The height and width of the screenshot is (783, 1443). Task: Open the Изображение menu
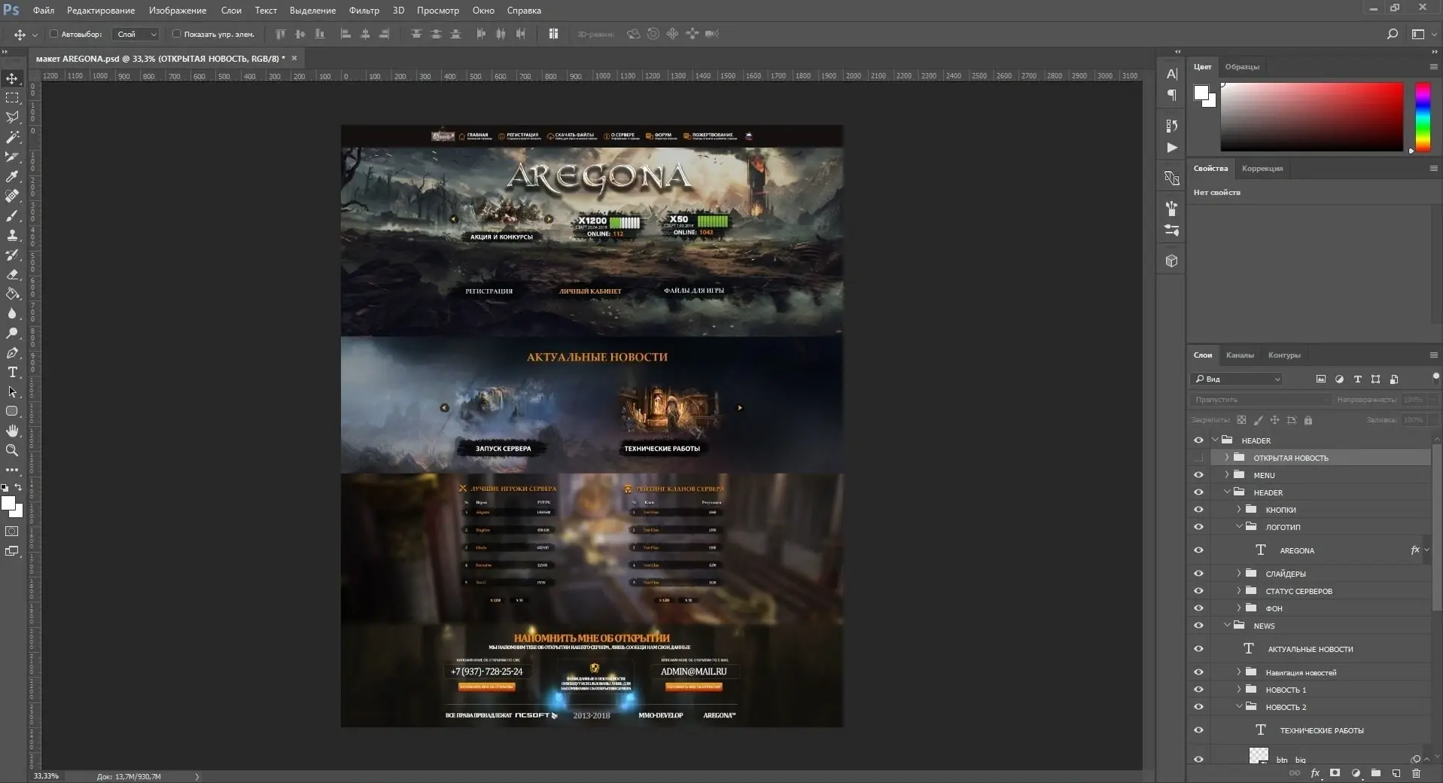point(178,11)
